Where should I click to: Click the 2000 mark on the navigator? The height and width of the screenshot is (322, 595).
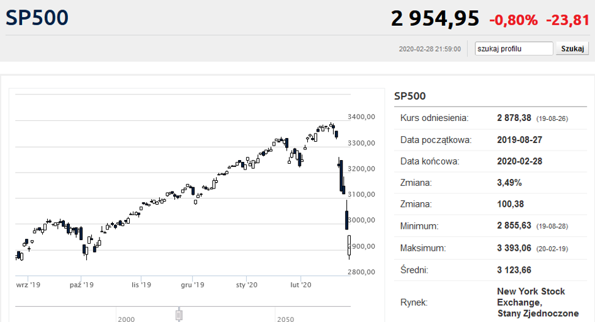coord(126,319)
